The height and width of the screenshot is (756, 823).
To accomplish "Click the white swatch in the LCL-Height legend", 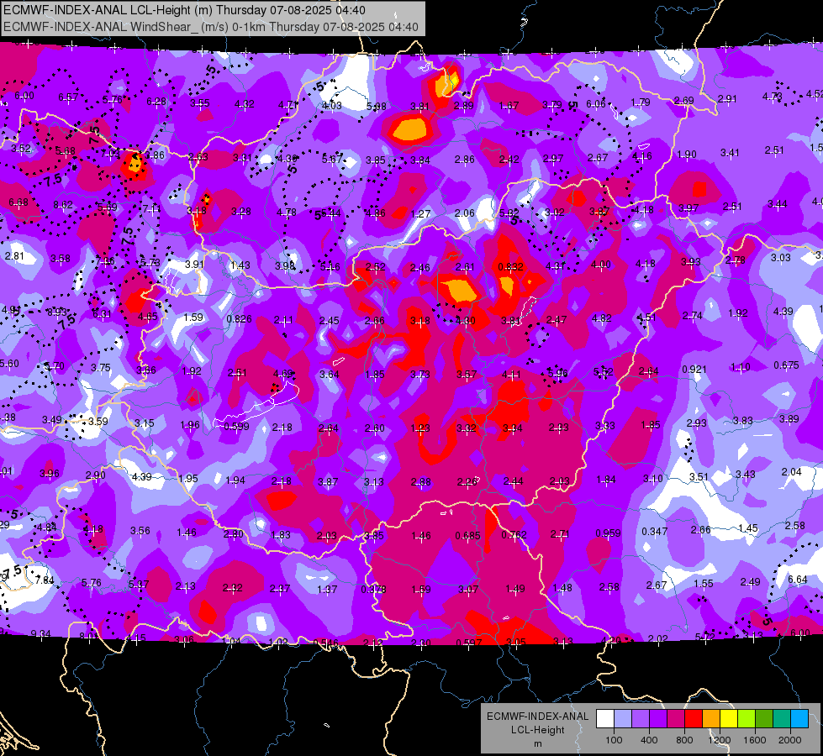I will tap(605, 719).
